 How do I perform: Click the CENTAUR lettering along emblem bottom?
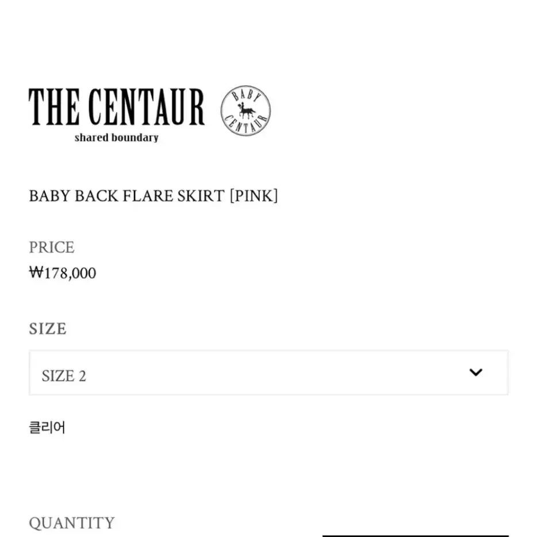(x=246, y=124)
